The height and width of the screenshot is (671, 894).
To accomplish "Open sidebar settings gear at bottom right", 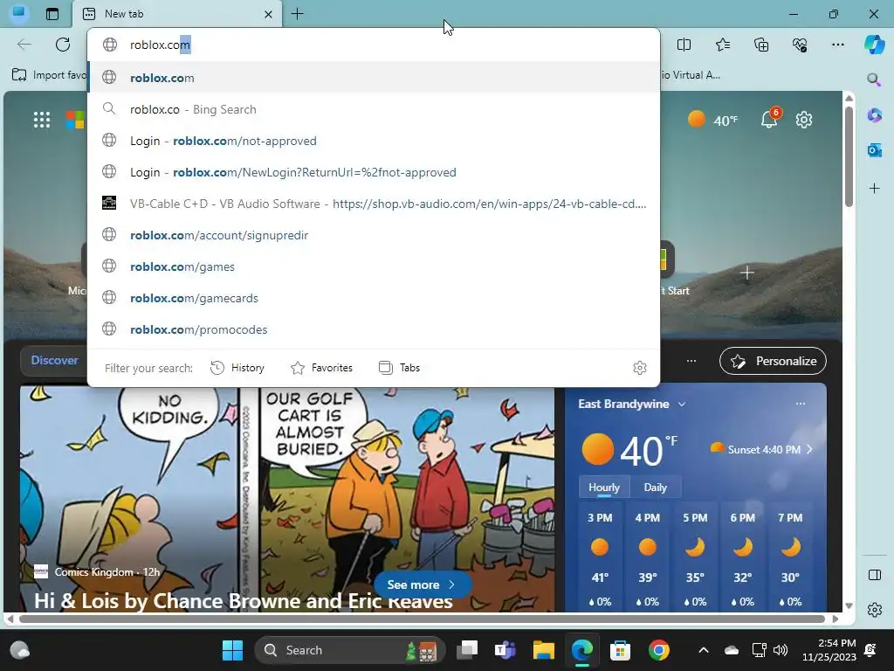I will 874,610.
